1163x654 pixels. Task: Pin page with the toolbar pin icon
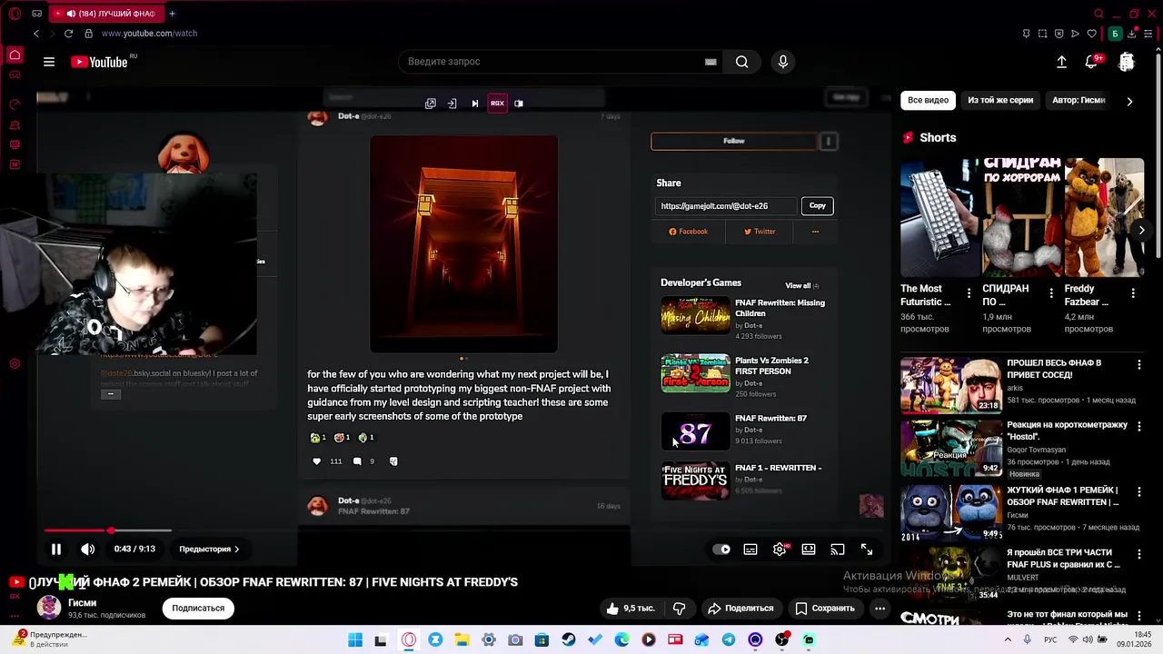pyautogui.click(x=1026, y=34)
